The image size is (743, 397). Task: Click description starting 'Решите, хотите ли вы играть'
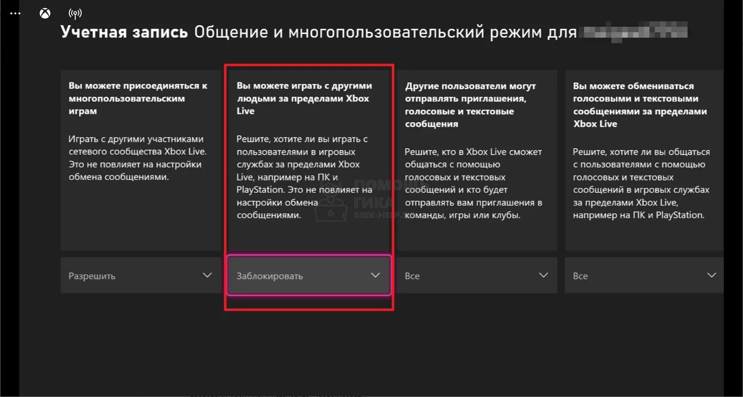(304, 177)
